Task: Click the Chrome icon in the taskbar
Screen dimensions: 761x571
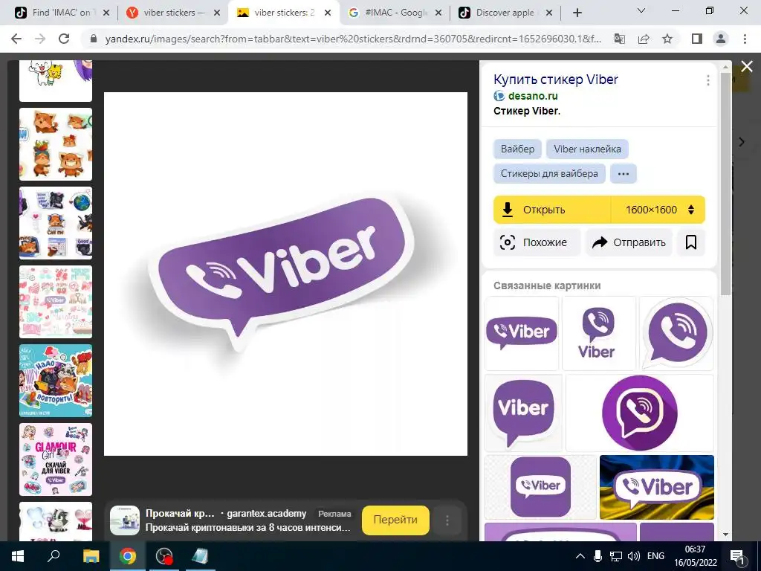Action: coord(128,556)
